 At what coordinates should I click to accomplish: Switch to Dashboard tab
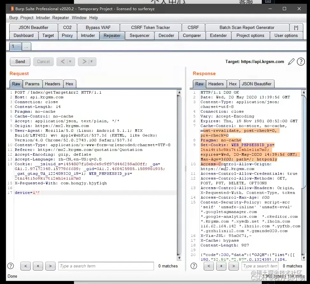[x=24, y=36]
